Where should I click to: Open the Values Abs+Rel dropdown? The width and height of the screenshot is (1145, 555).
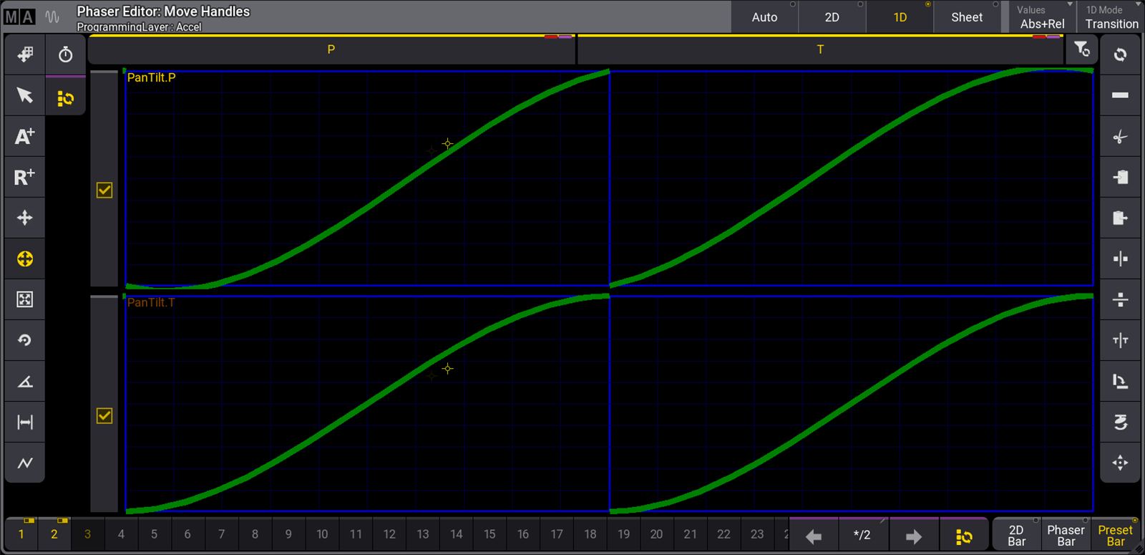click(x=1043, y=17)
